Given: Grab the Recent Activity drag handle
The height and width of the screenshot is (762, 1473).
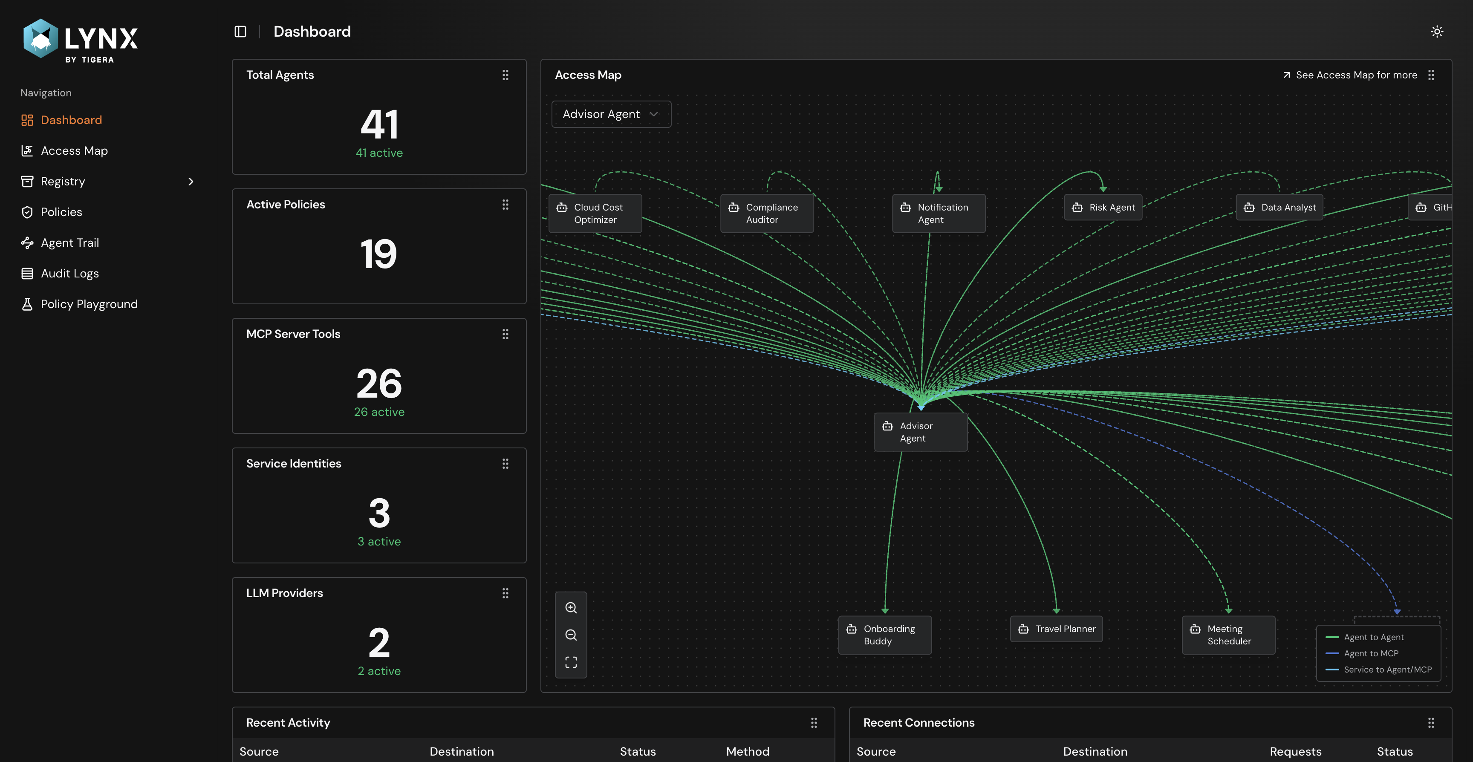Looking at the screenshot, I should tap(814, 723).
